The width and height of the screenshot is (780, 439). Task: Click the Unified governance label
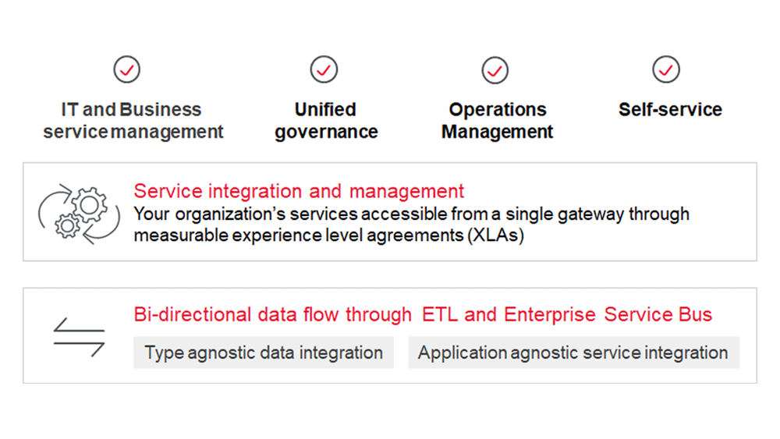(326, 121)
